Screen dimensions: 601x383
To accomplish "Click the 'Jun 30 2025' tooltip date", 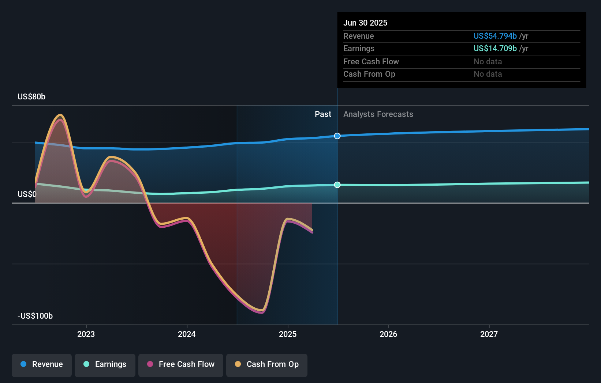I will coord(365,23).
